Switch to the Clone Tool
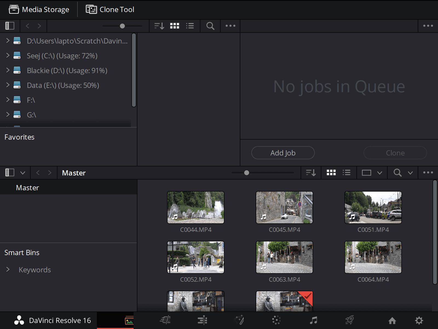Screen dimensions: 438x329 point(109,9)
